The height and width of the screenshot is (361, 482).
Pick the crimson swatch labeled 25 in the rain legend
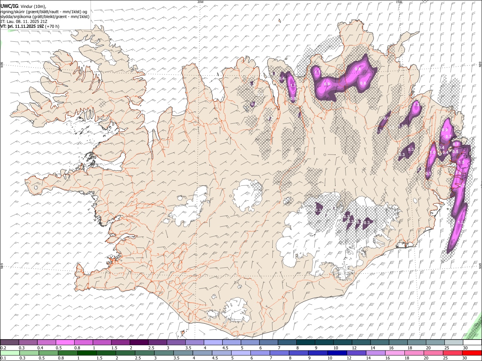(x=453, y=353)
